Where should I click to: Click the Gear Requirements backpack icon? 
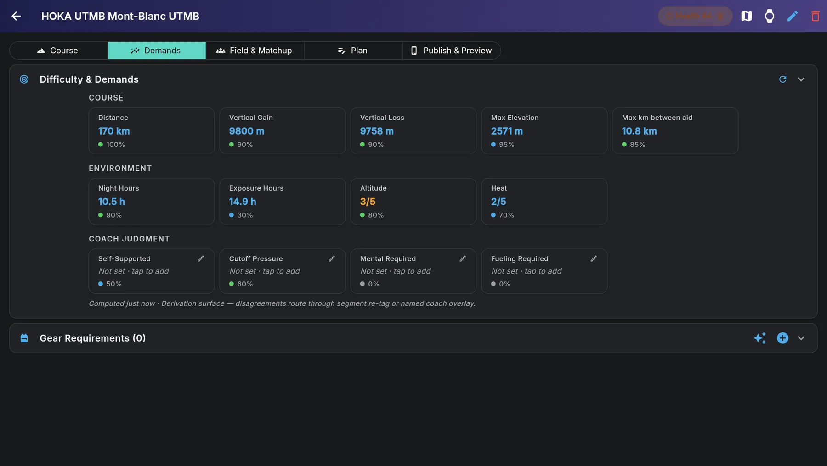[x=24, y=338]
